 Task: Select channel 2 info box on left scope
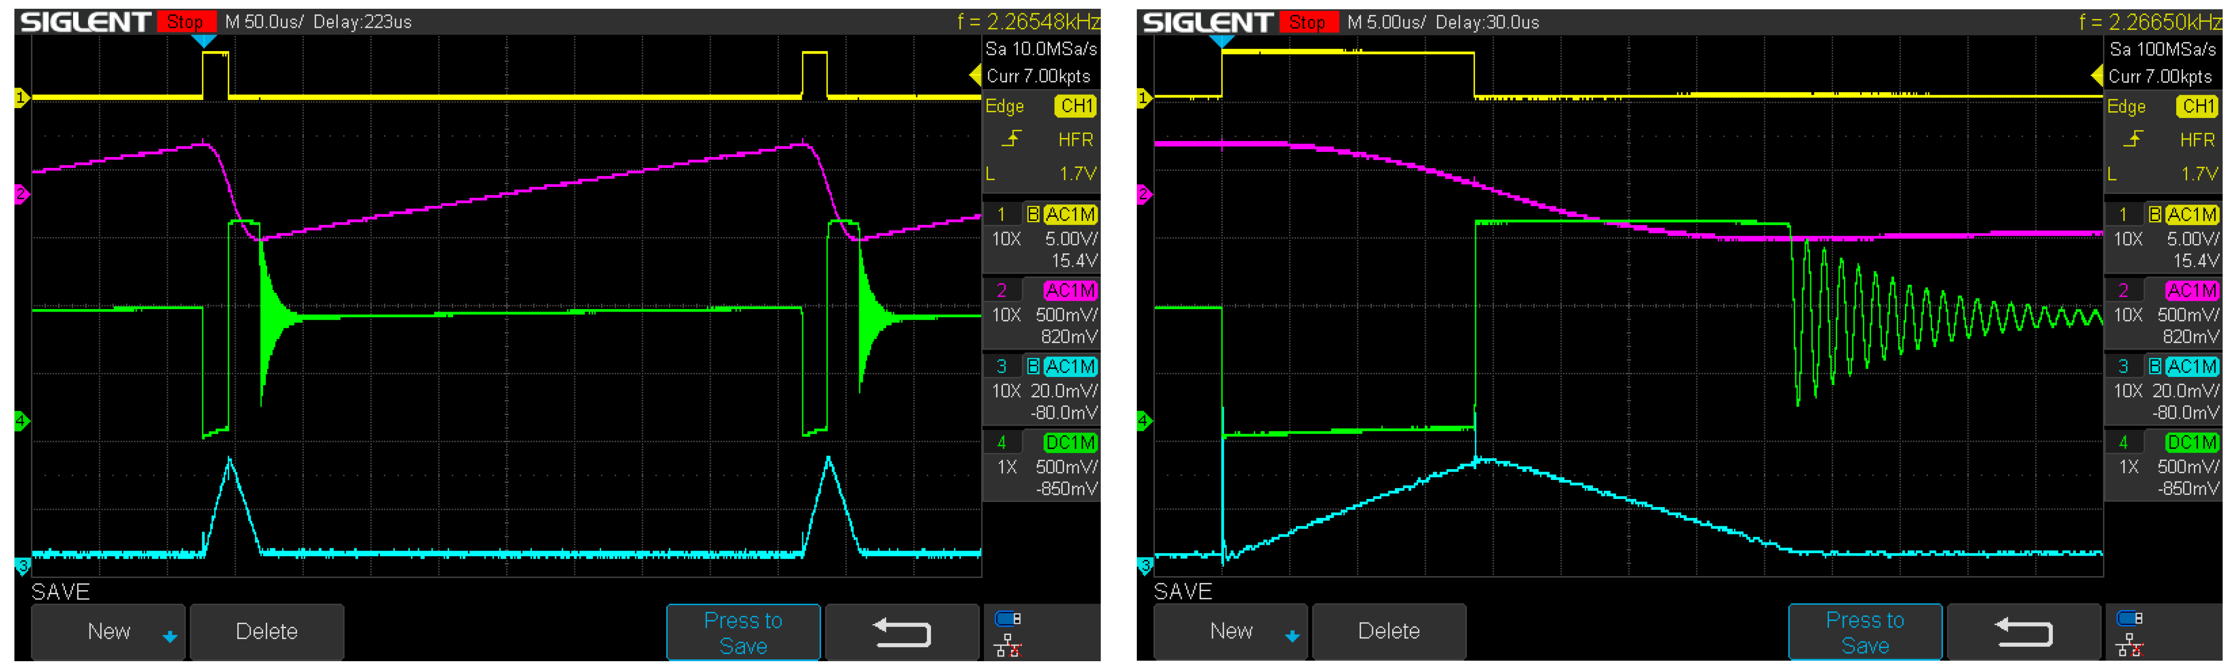click(x=1041, y=313)
